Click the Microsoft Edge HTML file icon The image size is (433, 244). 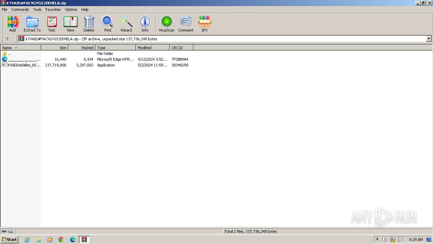click(x=5, y=59)
